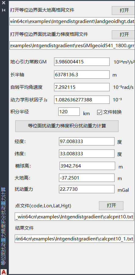Image resolution: width=135 pixels, height=275 pixels.
Task: Click the longitude 97.008333 field
Action: click(86, 141)
